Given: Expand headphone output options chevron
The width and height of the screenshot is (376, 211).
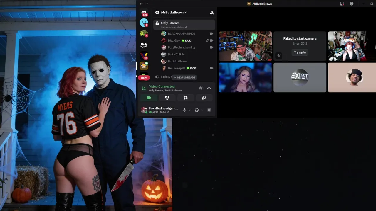Looking at the screenshot, I should pos(202,110).
